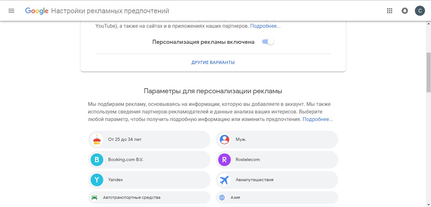Click the airplane icon for Авиапутешествия
The height and width of the screenshot is (207, 431).
(x=224, y=180)
